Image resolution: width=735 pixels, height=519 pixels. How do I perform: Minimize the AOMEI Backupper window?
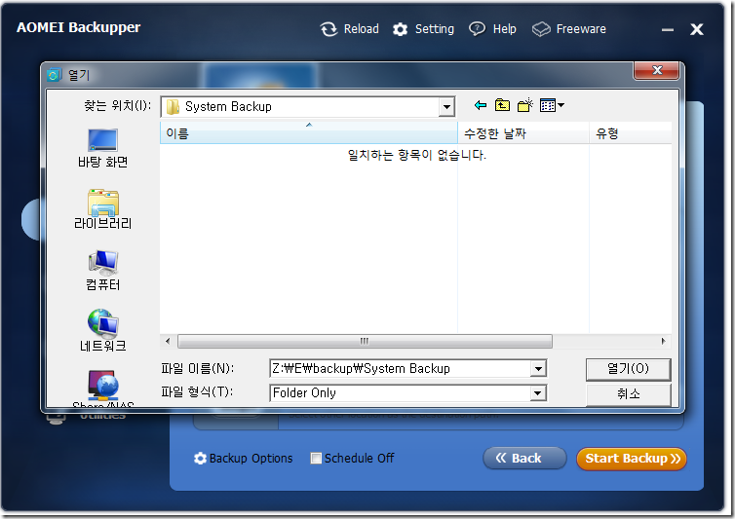click(668, 29)
